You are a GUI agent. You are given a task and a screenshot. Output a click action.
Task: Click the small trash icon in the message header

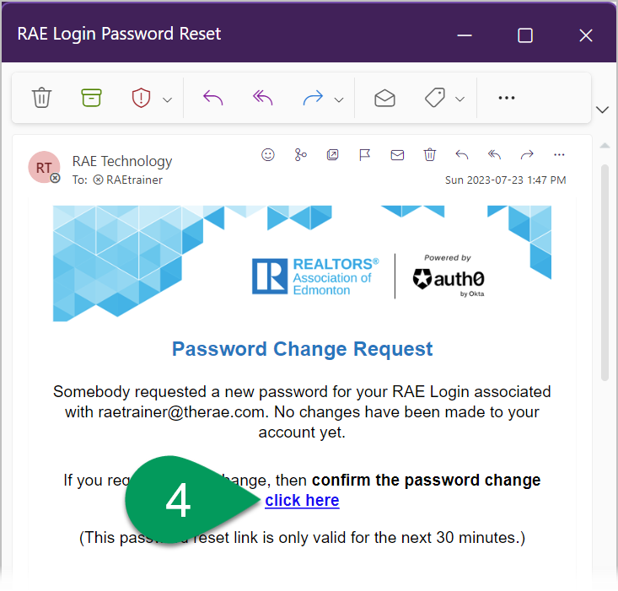coord(430,154)
